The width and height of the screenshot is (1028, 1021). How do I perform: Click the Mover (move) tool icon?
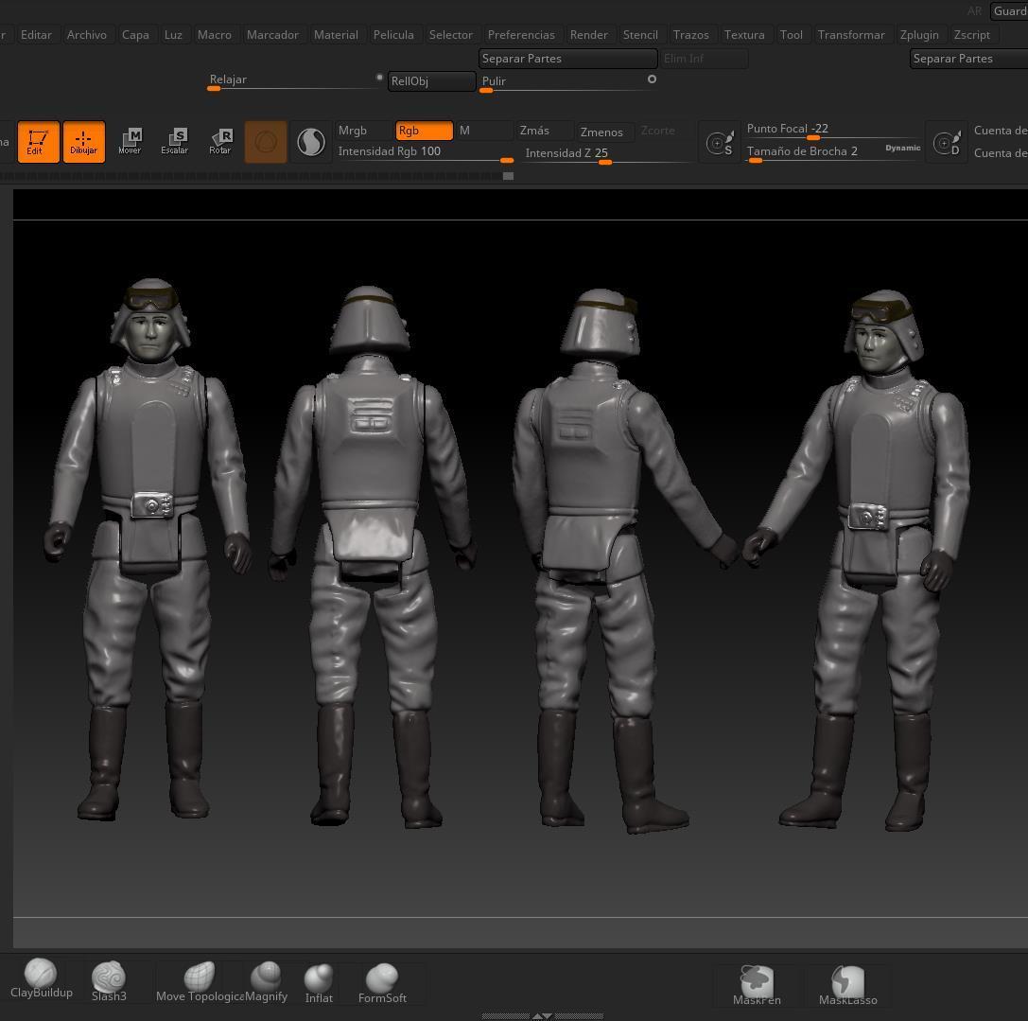130,142
